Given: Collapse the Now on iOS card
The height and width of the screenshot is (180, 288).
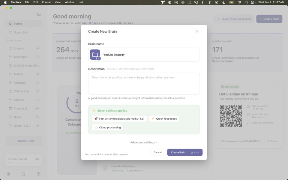Looking at the screenshot, I should (276, 87).
